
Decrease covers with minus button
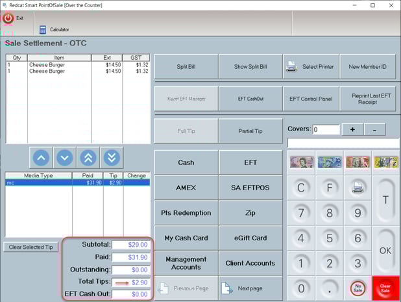coord(374,129)
